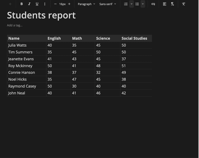This screenshot has height=158, width=199.
Task: Toggle italic formatting
Action: tap(29, 4)
